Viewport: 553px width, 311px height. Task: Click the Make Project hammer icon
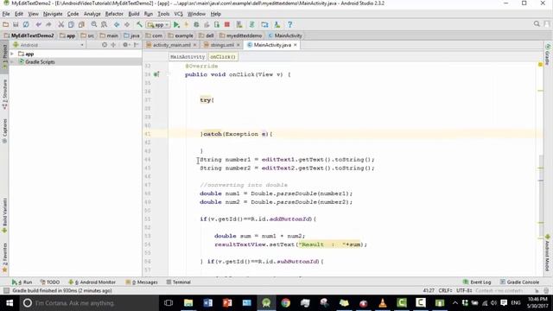point(140,24)
